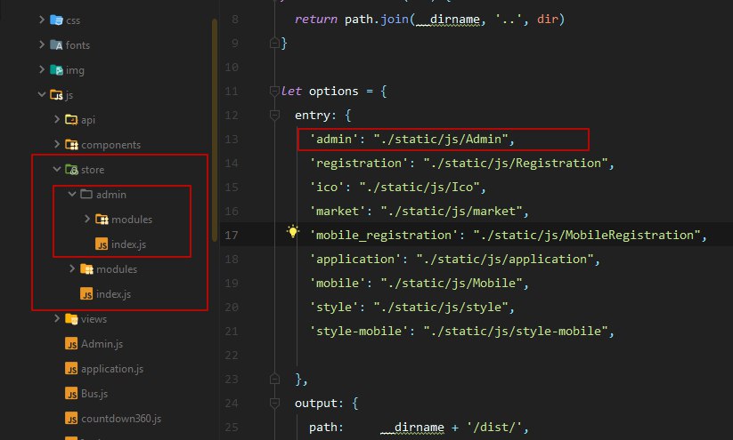This screenshot has height=440, width=733.
Task: Expand the img folder chevron
Action: coord(42,69)
